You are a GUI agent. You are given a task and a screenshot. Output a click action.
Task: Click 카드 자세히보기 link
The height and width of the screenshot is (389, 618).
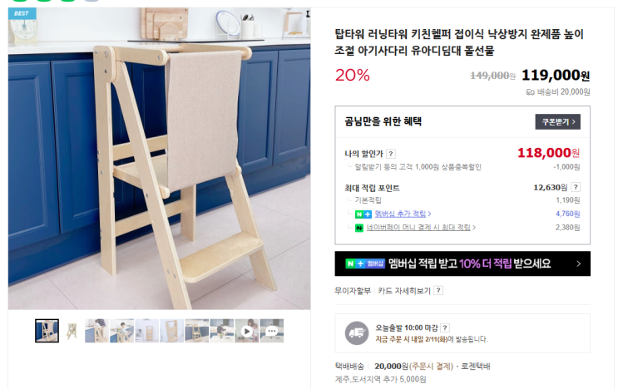[404, 291]
